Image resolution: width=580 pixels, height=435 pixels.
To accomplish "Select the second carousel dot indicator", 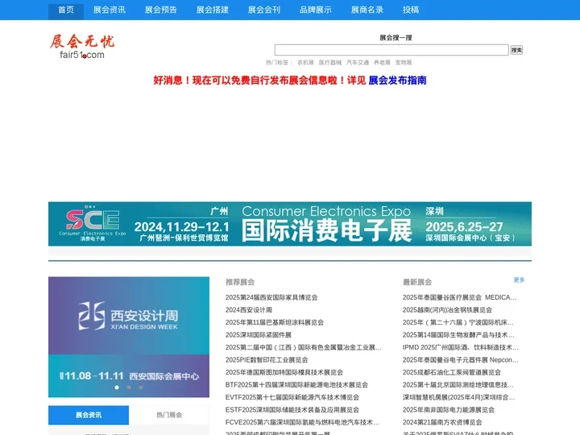I will (129, 387).
